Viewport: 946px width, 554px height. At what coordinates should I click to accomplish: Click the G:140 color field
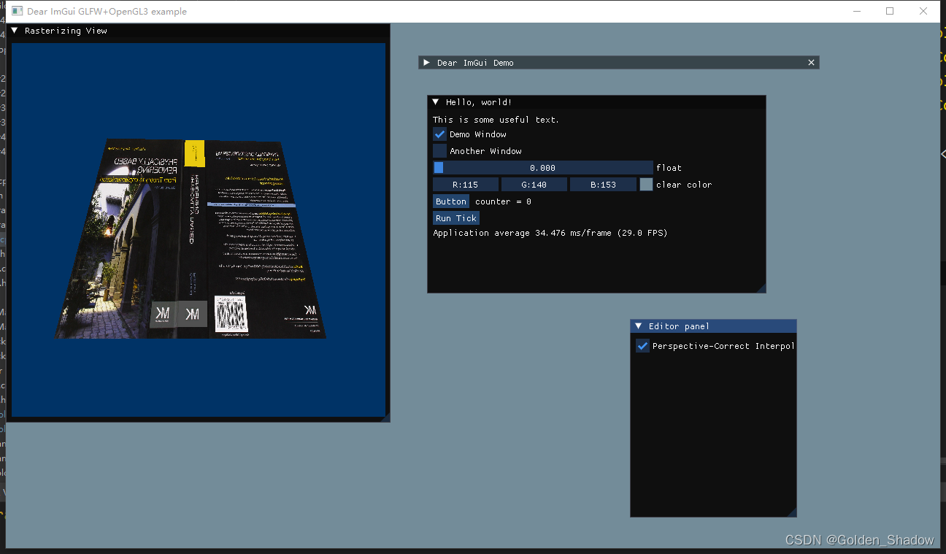pyautogui.click(x=534, y=185)
